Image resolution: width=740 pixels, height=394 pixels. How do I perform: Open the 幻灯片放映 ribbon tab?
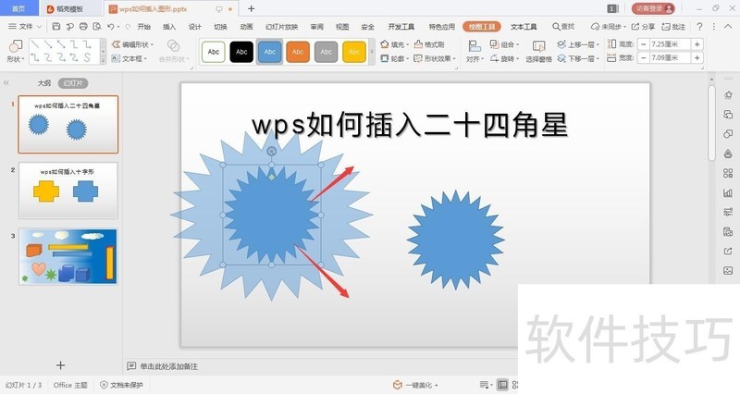(281, 27)
